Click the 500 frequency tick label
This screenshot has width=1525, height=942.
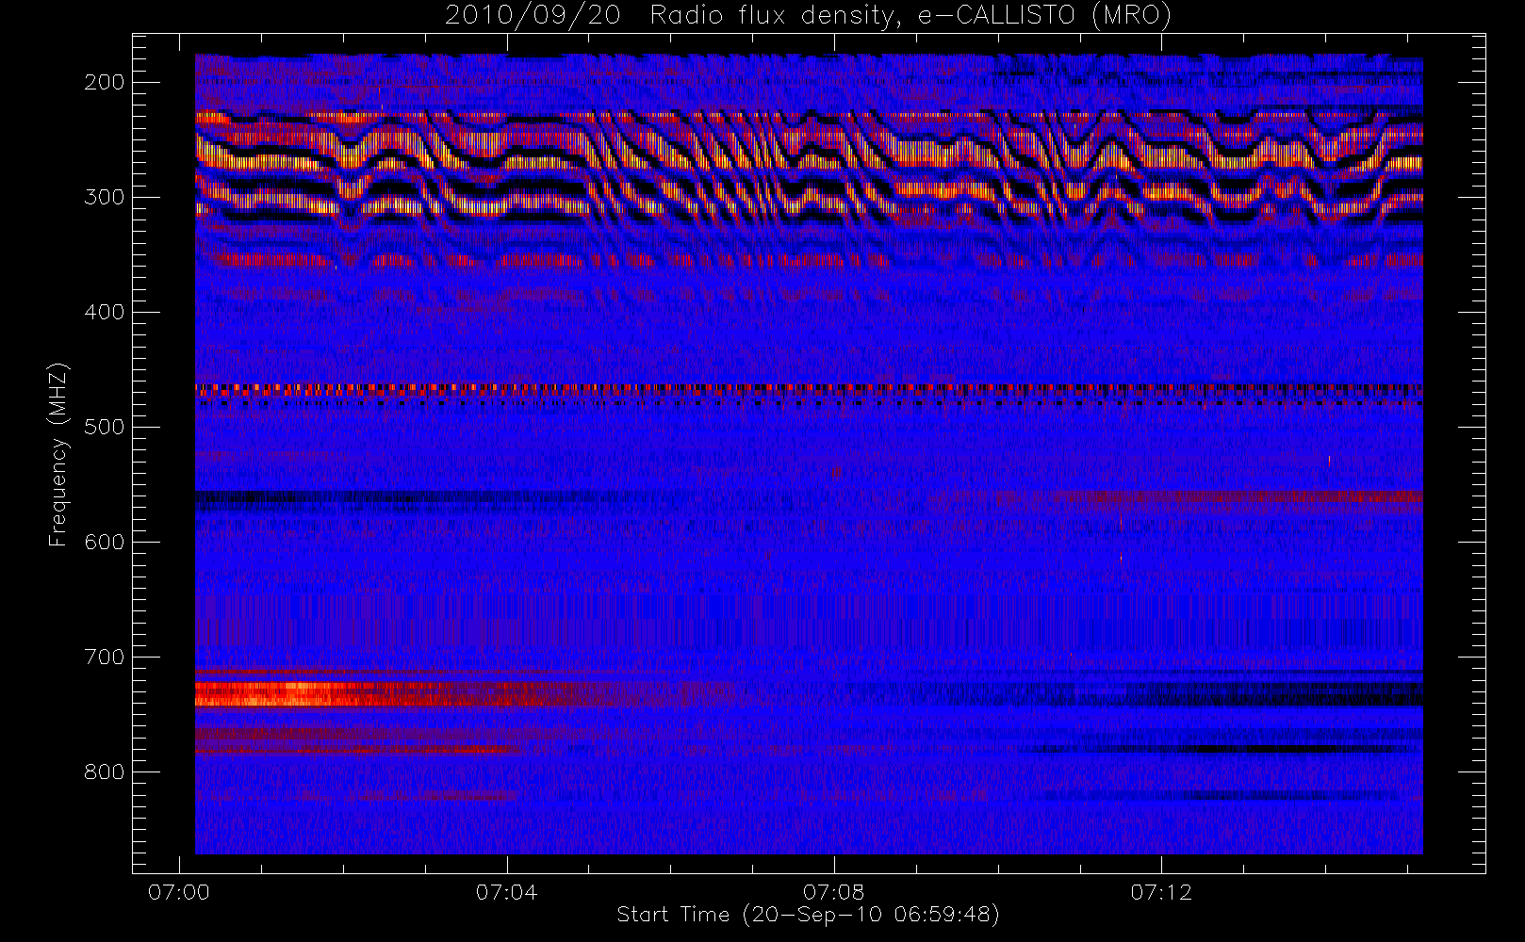pos(105,427)
